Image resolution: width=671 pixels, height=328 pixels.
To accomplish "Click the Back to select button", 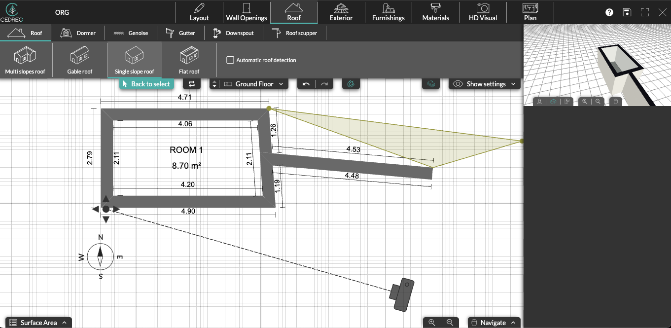I will [x=146, y=84].
